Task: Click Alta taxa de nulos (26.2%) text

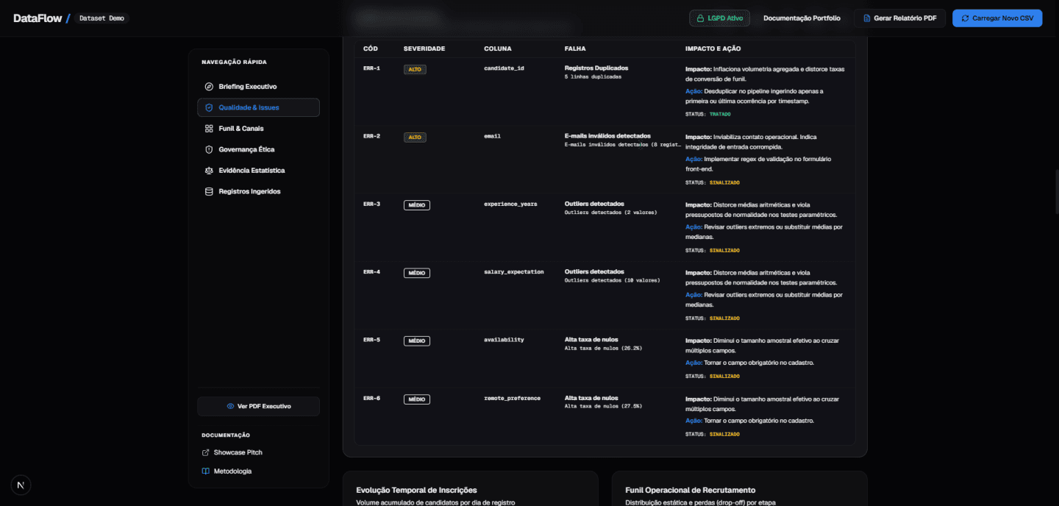Action: 603,348
